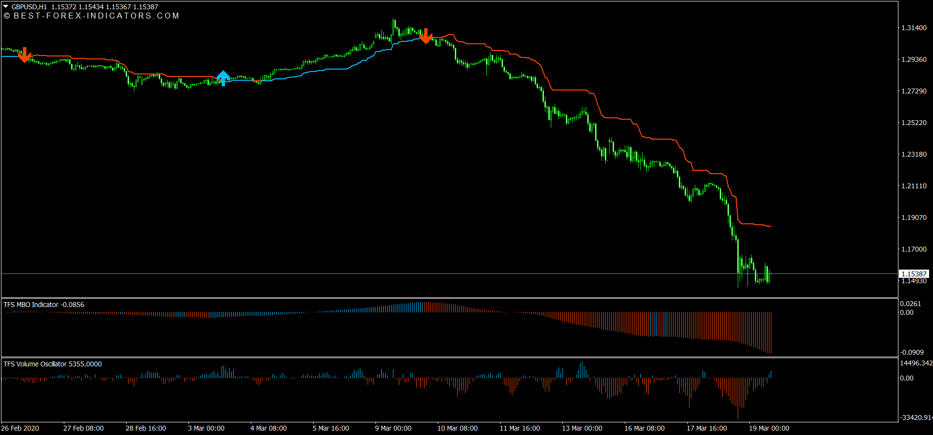Image resolution: width=933 pixels, height=435 pixels.
Task: Click the 26 Feb 2020 date label
Action: (x=20, y=428)
